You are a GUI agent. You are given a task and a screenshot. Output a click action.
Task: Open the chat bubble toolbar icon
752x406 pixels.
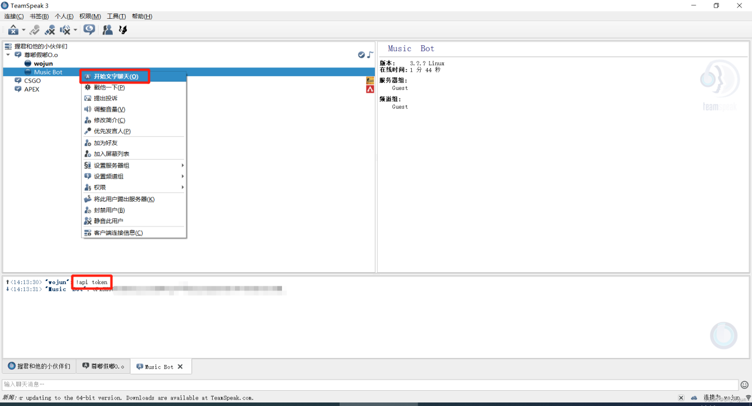tap(89, 29)
